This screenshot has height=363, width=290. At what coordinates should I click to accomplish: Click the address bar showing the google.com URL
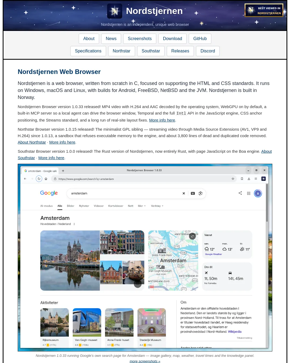144,179
